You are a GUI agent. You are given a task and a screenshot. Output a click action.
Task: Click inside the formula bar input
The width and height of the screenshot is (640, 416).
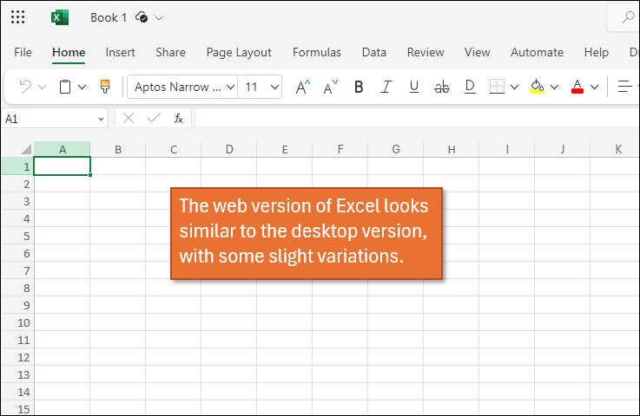(x=415, y=118)
